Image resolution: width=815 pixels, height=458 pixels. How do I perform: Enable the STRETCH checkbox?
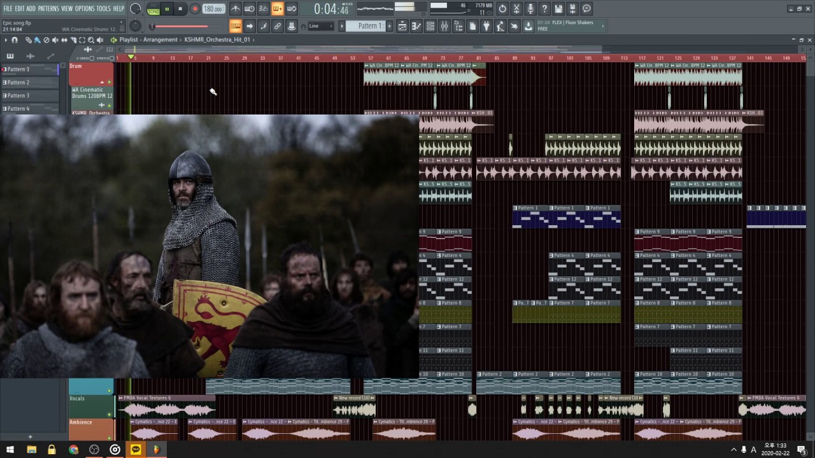click(x=112, y=59)
